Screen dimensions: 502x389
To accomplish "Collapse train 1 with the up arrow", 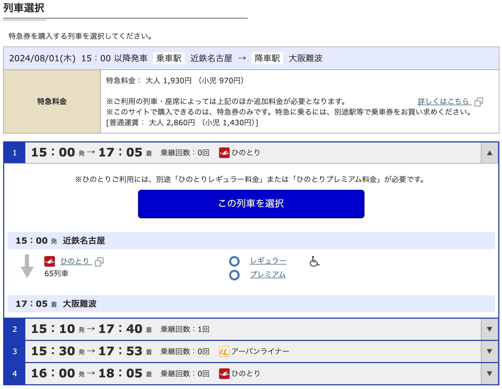I will click(x=490, y=153).
